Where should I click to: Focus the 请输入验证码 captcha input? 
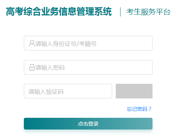pyautogui.click(x=68, y=91)
